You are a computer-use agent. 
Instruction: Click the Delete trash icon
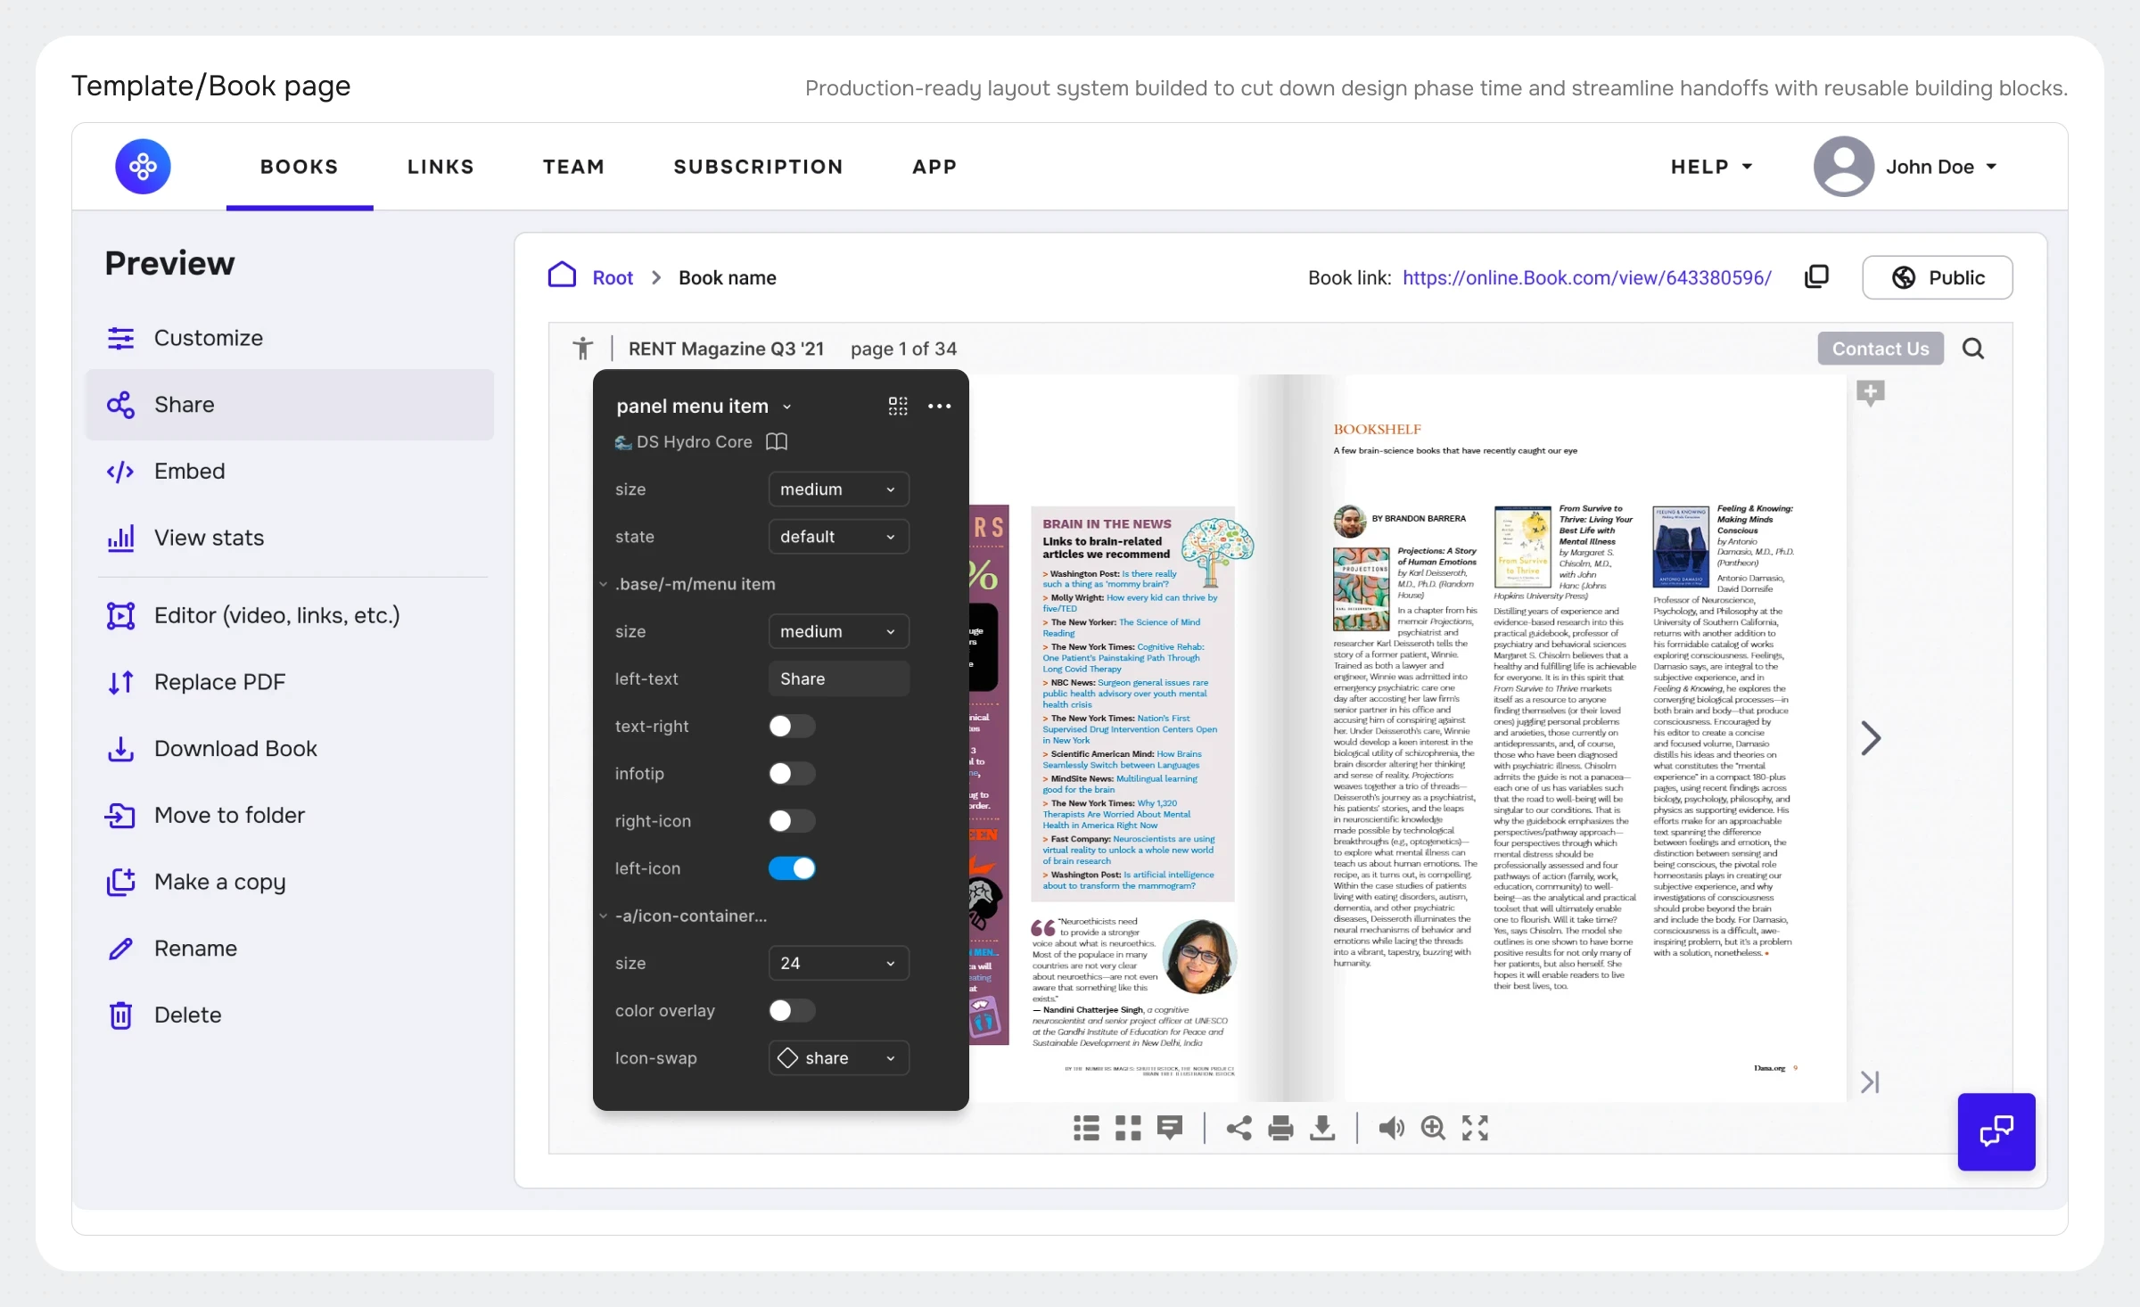point(121,1015)
